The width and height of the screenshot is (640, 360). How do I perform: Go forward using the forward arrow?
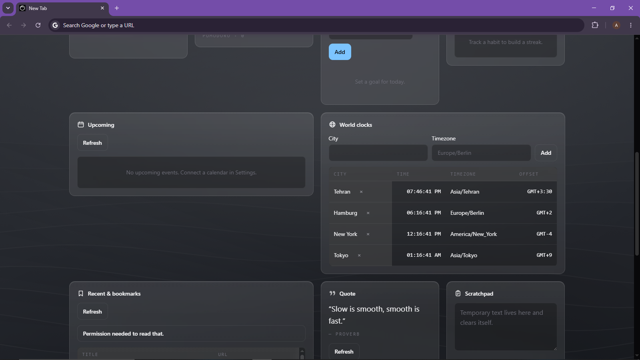pyautogui.click(x=24, y=25)
